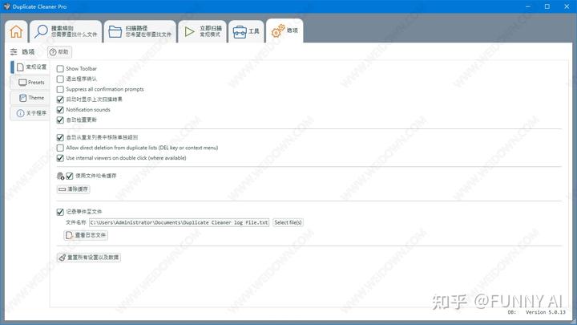Toggle auto remove single groups checkbox

(60, 137)
